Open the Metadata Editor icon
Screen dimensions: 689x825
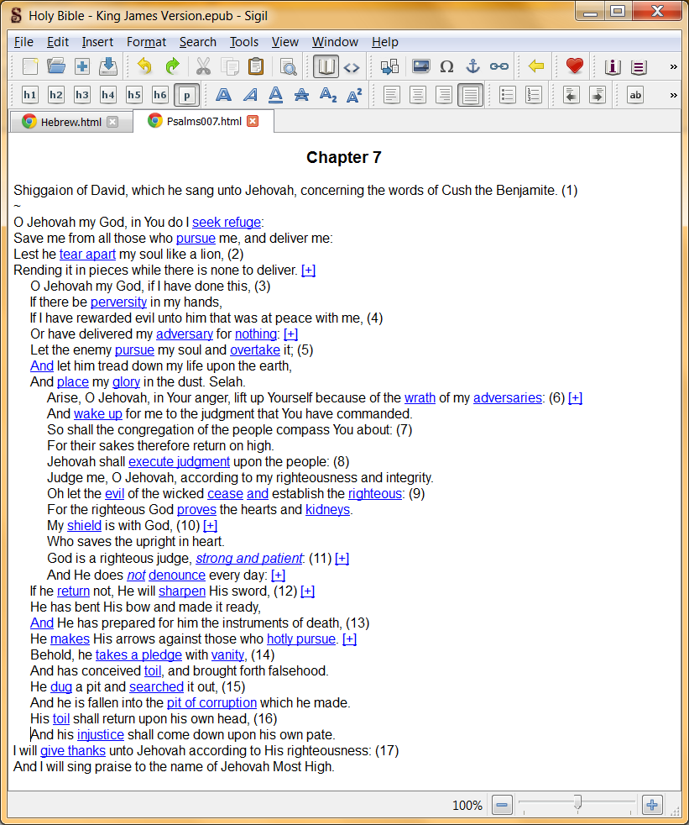[613, 67]
